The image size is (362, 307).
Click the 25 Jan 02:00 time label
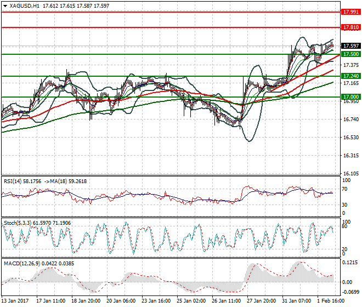(x=191, y=301)
